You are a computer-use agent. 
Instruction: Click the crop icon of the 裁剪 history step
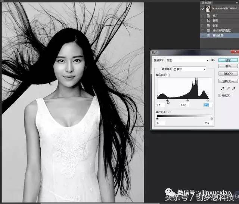208,21
